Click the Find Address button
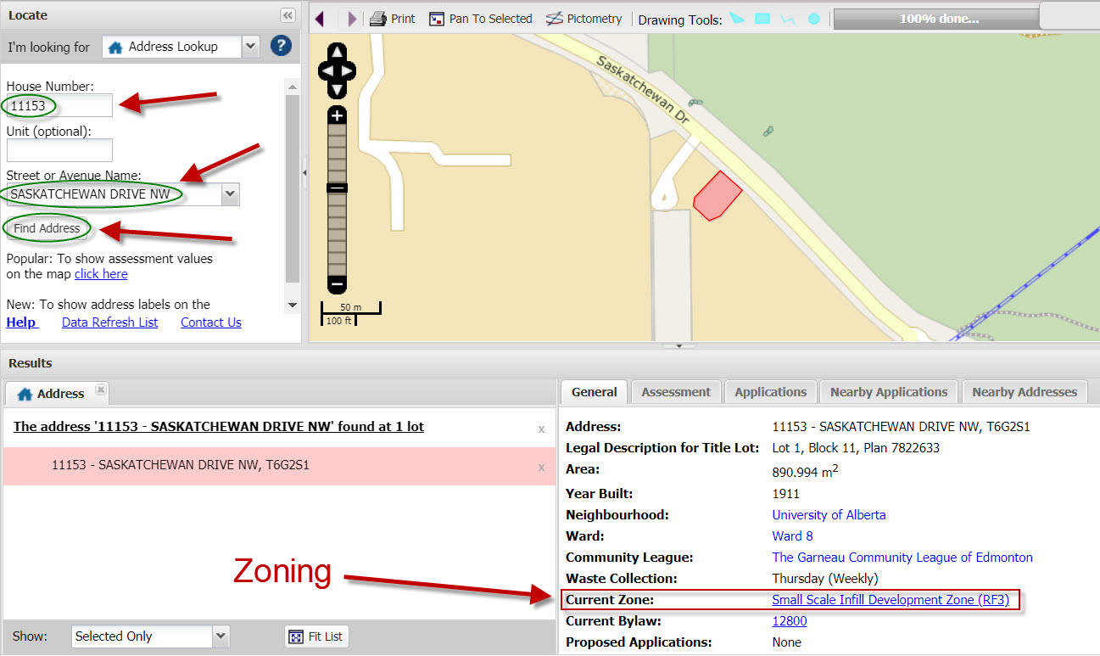This screenshot has height=656, width=1100. (x=47, y=228)
